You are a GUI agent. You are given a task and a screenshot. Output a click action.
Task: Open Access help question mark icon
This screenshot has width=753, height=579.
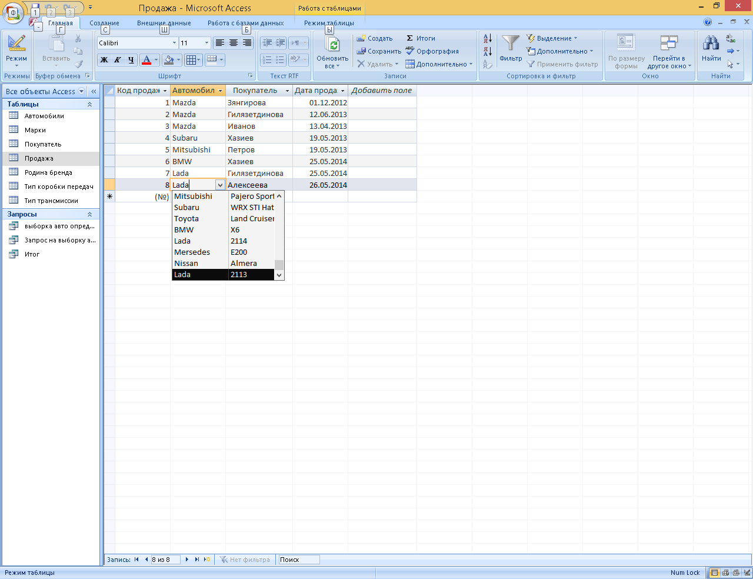click(708, 22)
